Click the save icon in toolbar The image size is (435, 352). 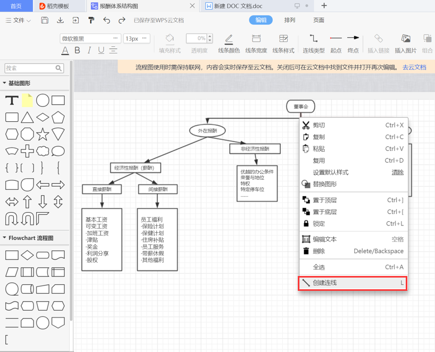pos(45,20)
